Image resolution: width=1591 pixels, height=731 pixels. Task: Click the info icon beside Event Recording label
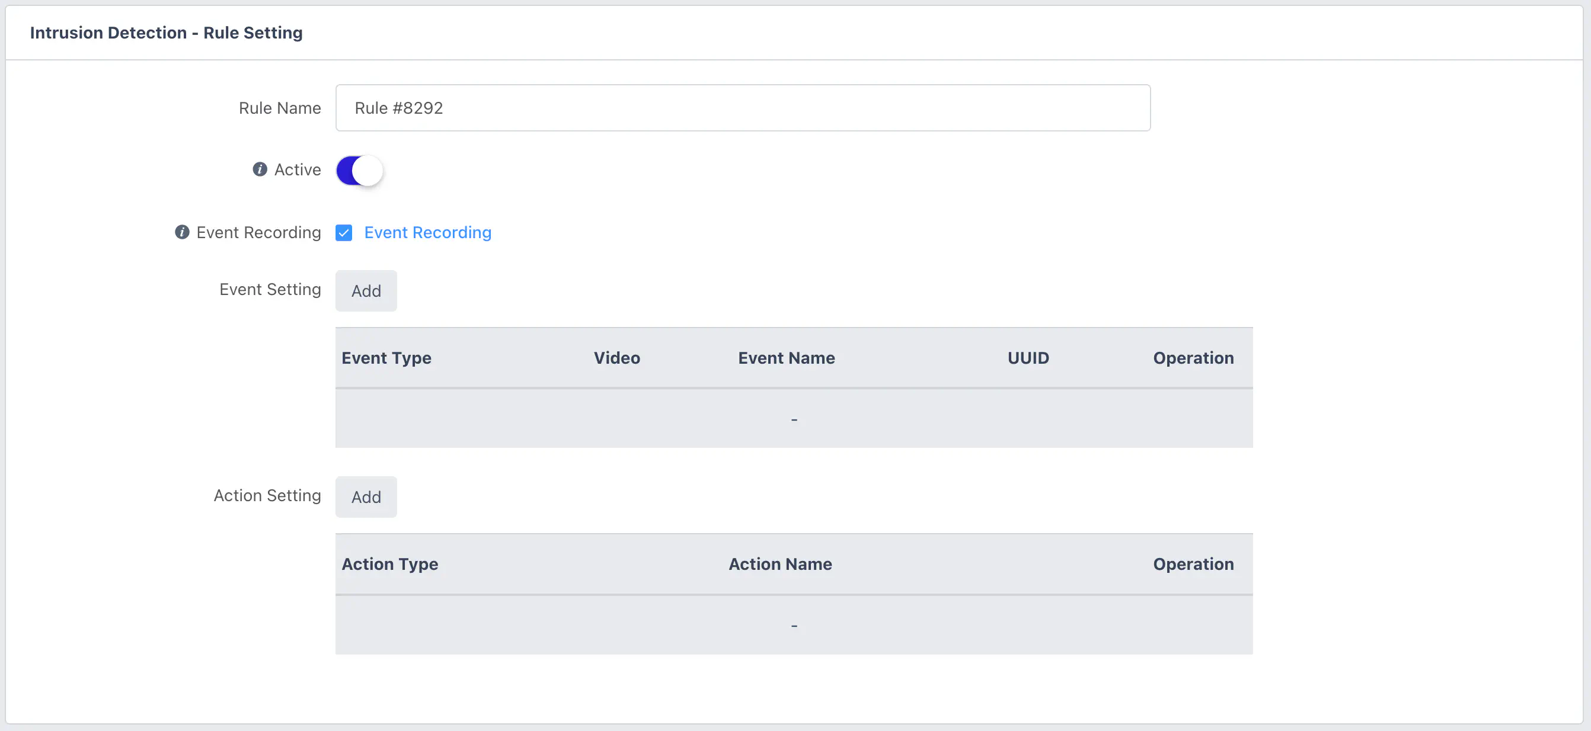(182, 232)
